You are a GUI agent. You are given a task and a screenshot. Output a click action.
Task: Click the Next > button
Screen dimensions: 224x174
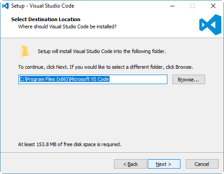point(164,164)
